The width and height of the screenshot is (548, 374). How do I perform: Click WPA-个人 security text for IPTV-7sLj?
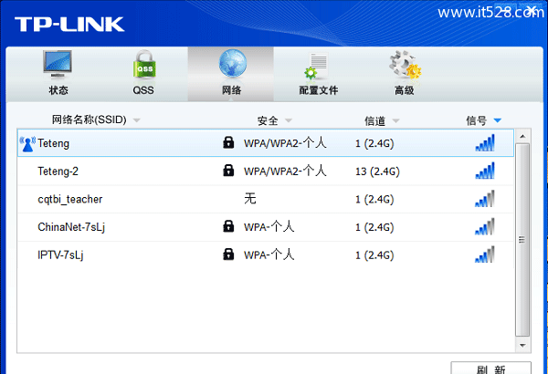click(x=269, y=255)
